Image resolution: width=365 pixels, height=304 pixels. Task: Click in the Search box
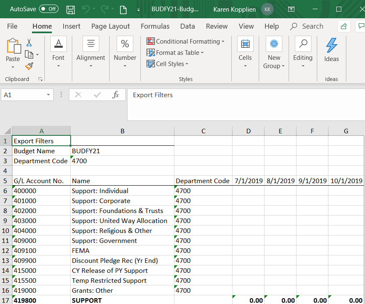pyautogui.click(x=312, y=26)
